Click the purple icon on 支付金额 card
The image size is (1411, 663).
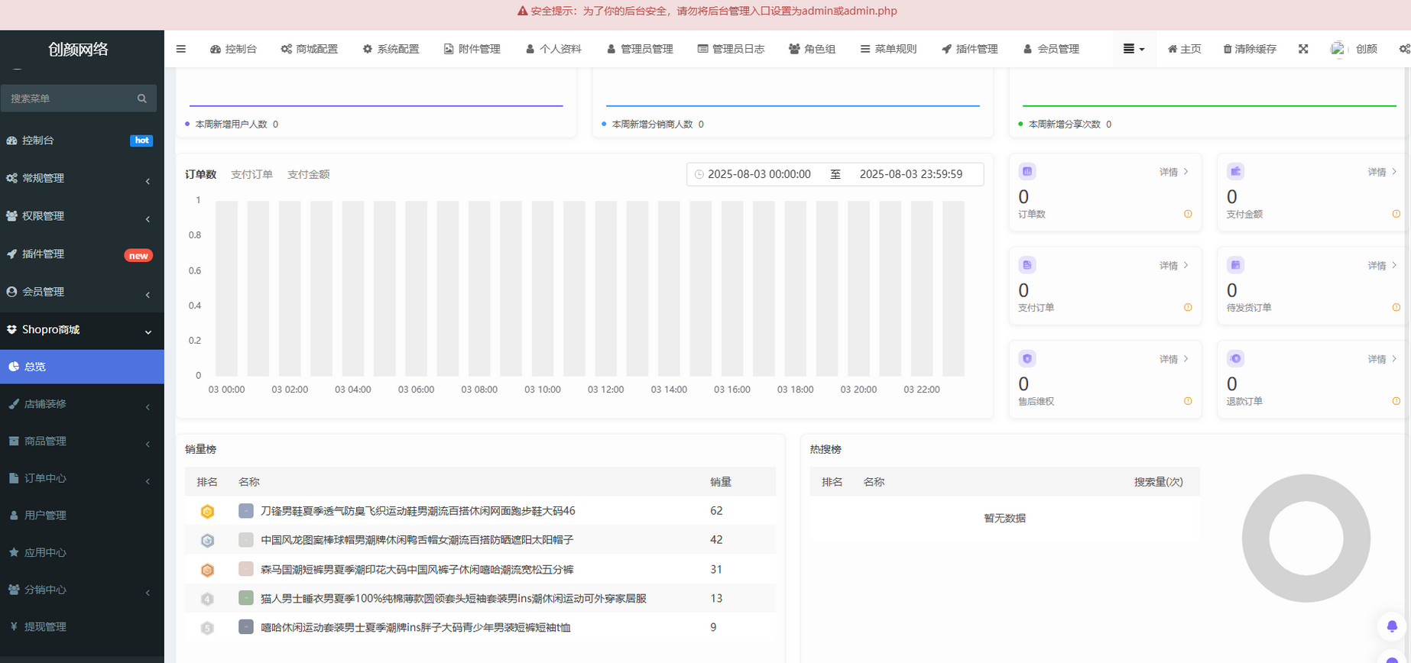(x=1235, y=171)
